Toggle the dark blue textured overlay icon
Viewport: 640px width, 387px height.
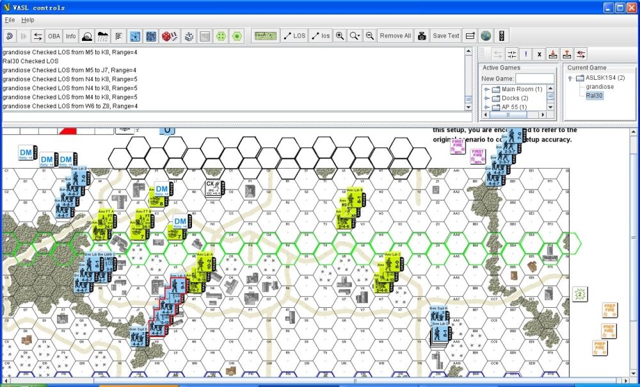pos(151,36)
